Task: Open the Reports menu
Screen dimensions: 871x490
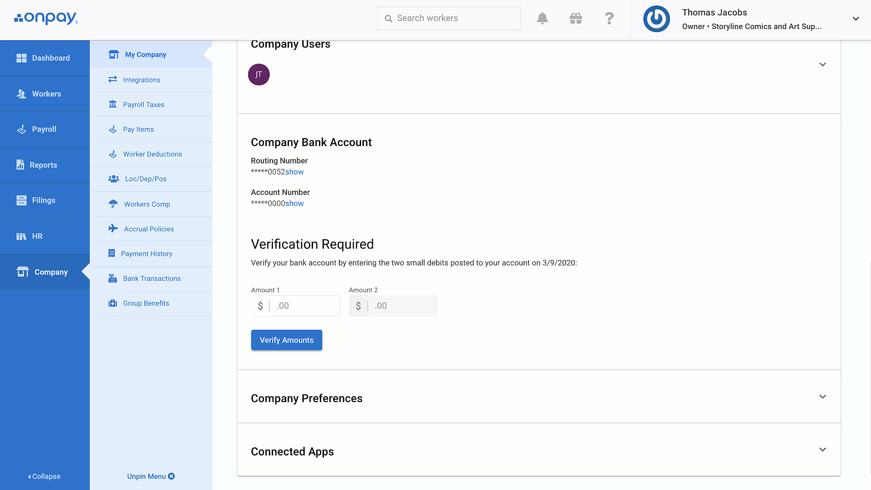Action: [43, 165]
